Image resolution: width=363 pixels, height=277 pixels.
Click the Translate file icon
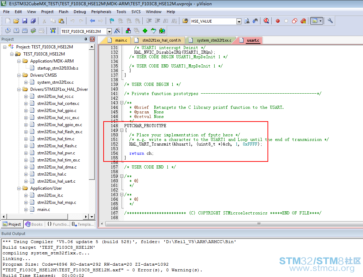[8, 31]
